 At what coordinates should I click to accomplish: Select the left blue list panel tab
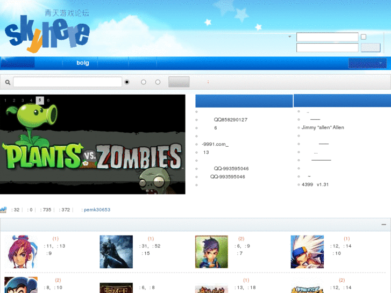tap(244, 101)
